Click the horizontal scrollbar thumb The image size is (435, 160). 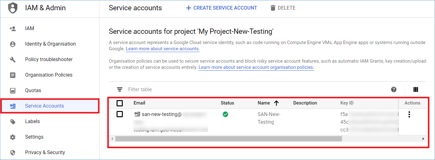point(229,139)
